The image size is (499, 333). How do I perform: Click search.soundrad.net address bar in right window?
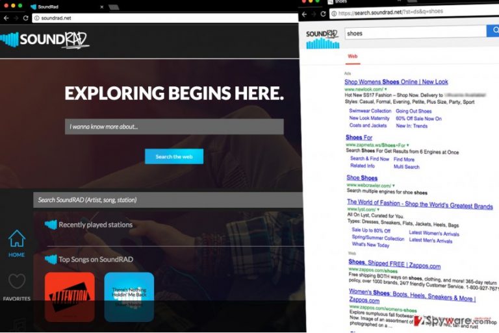[x=414, y=12]
